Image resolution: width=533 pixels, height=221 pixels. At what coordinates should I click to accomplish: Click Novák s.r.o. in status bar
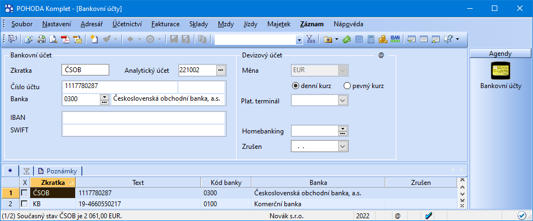coord(287,216)
